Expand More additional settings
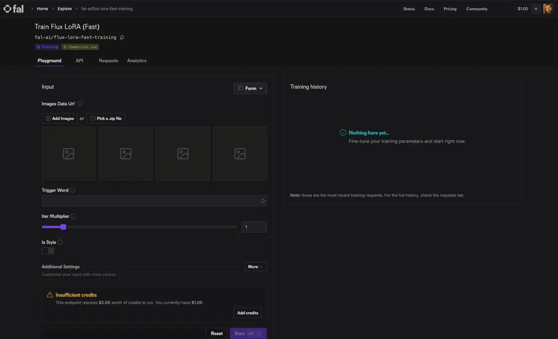Image resolution: width=558 pixels, height=339 pixels. [x=256, y=267]
